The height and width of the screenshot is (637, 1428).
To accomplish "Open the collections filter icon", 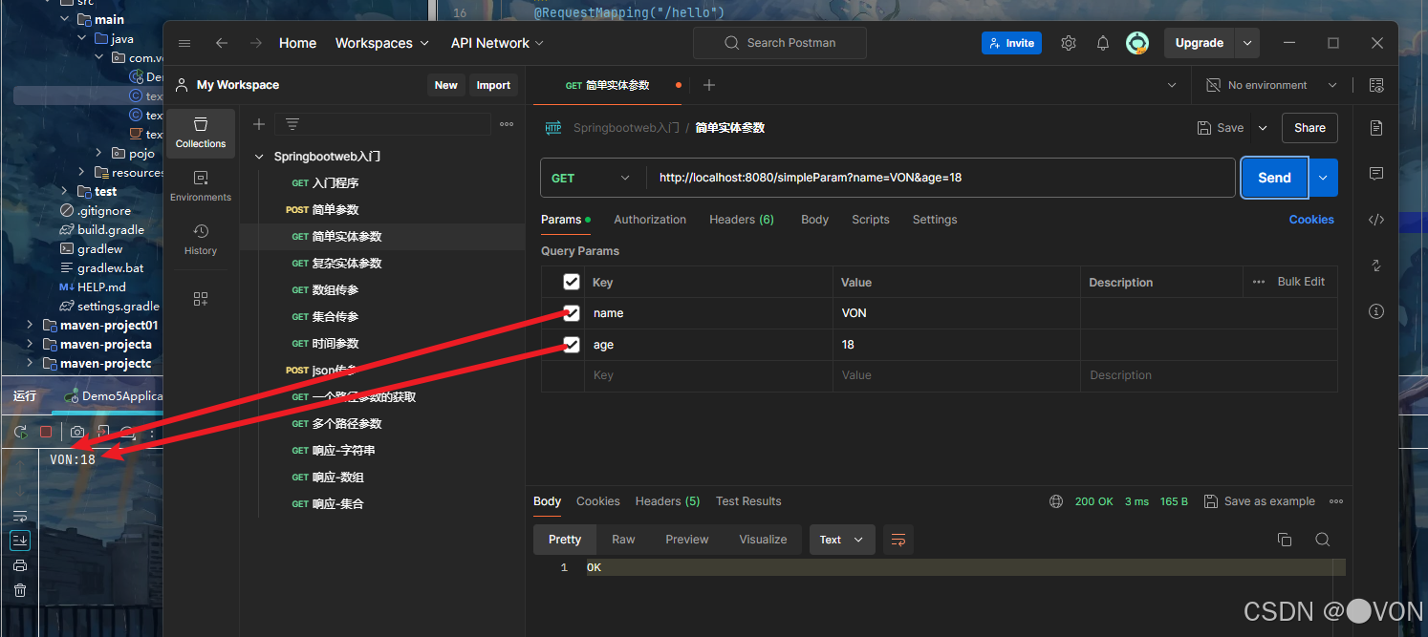I will click(292, 124).
